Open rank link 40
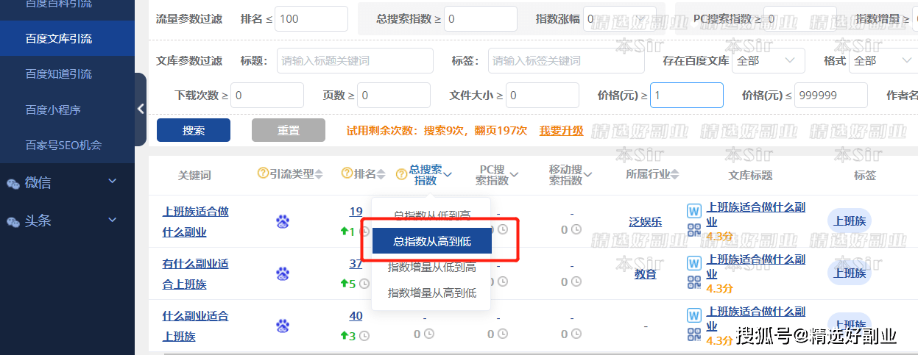The height and width of the screenshot is (355, 918). (356, 316)
